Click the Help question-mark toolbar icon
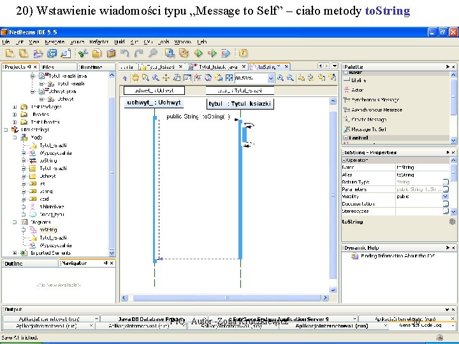The width and height of the screenshot is (459, 344). pyautogui.click(x=243, y=54)
